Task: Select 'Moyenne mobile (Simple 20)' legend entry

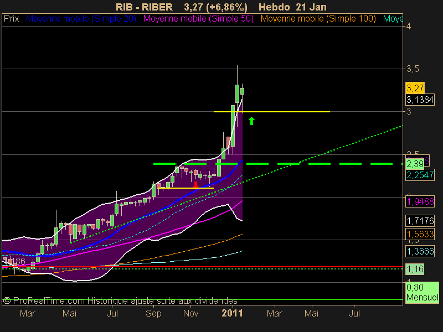Action: point(81,19)
